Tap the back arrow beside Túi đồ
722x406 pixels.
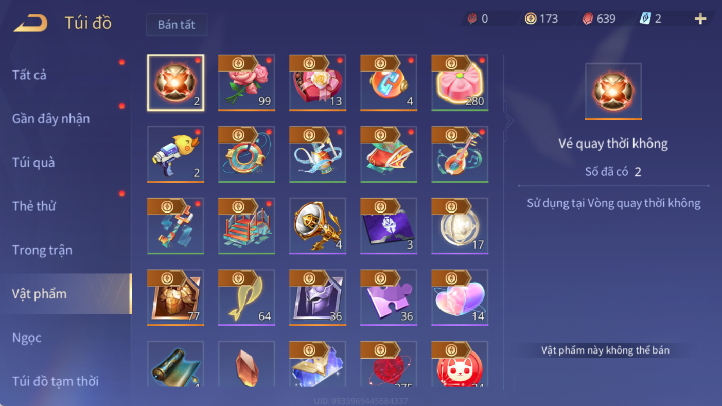coord(30,23)
